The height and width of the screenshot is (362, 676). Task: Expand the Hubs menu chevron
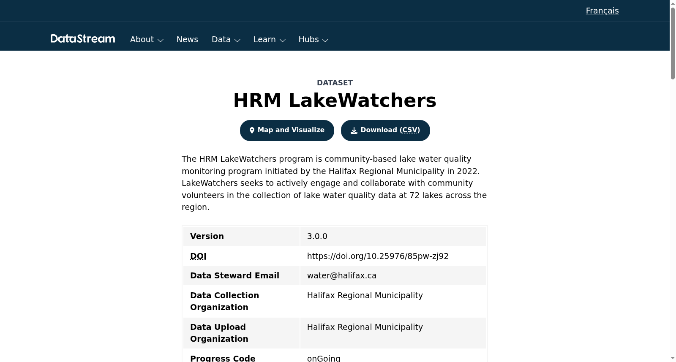[325, 40]
